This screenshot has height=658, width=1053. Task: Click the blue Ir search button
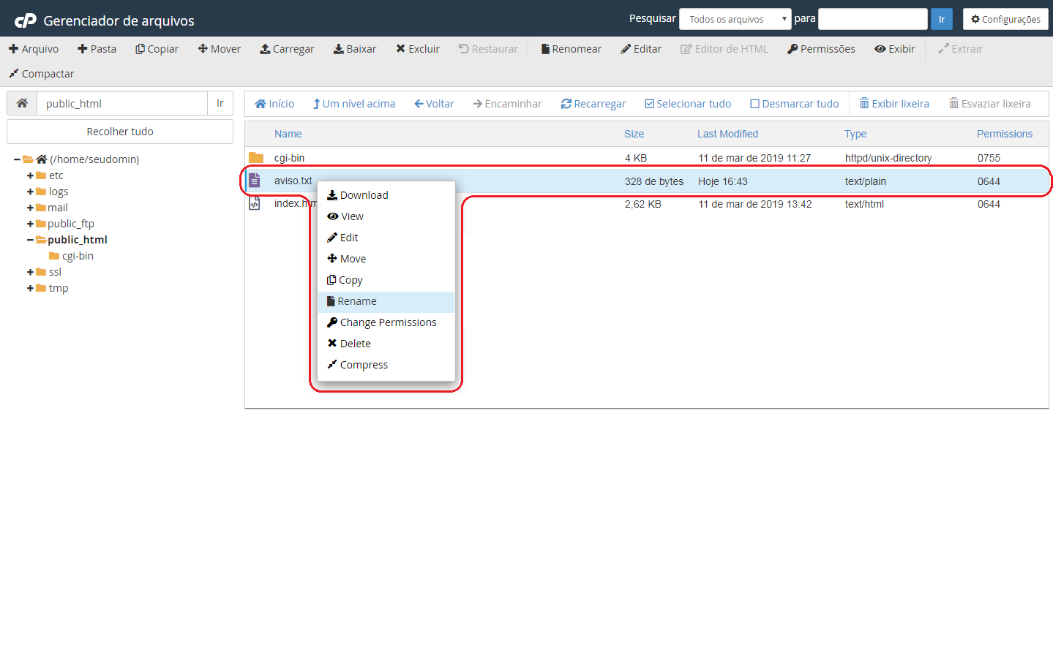pos(942,19)
